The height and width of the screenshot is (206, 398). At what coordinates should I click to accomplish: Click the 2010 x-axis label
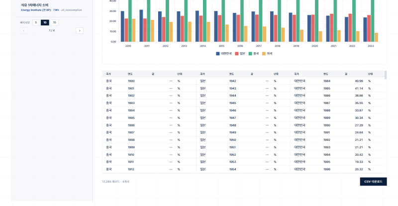click(x=128, y=46)
